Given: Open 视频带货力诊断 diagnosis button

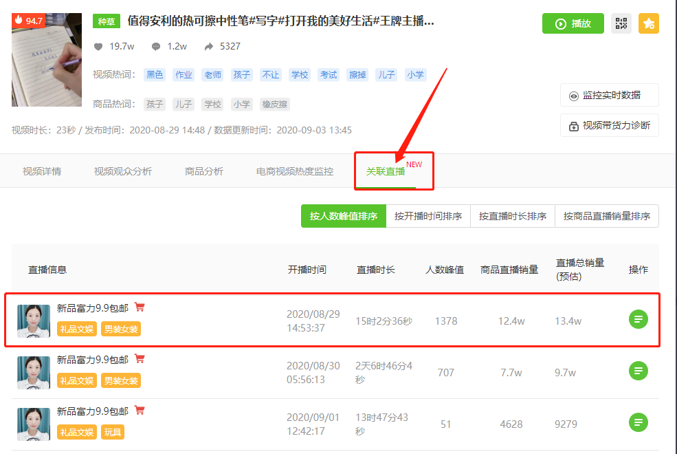Looking at the screenshot, I should click(x=609, y=126).
